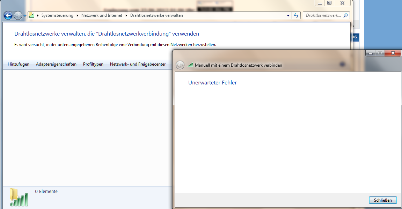Click Profiltypen in the toolbar
The height and width of the screenshot is (209, 402).
click(x=93, y=64)
